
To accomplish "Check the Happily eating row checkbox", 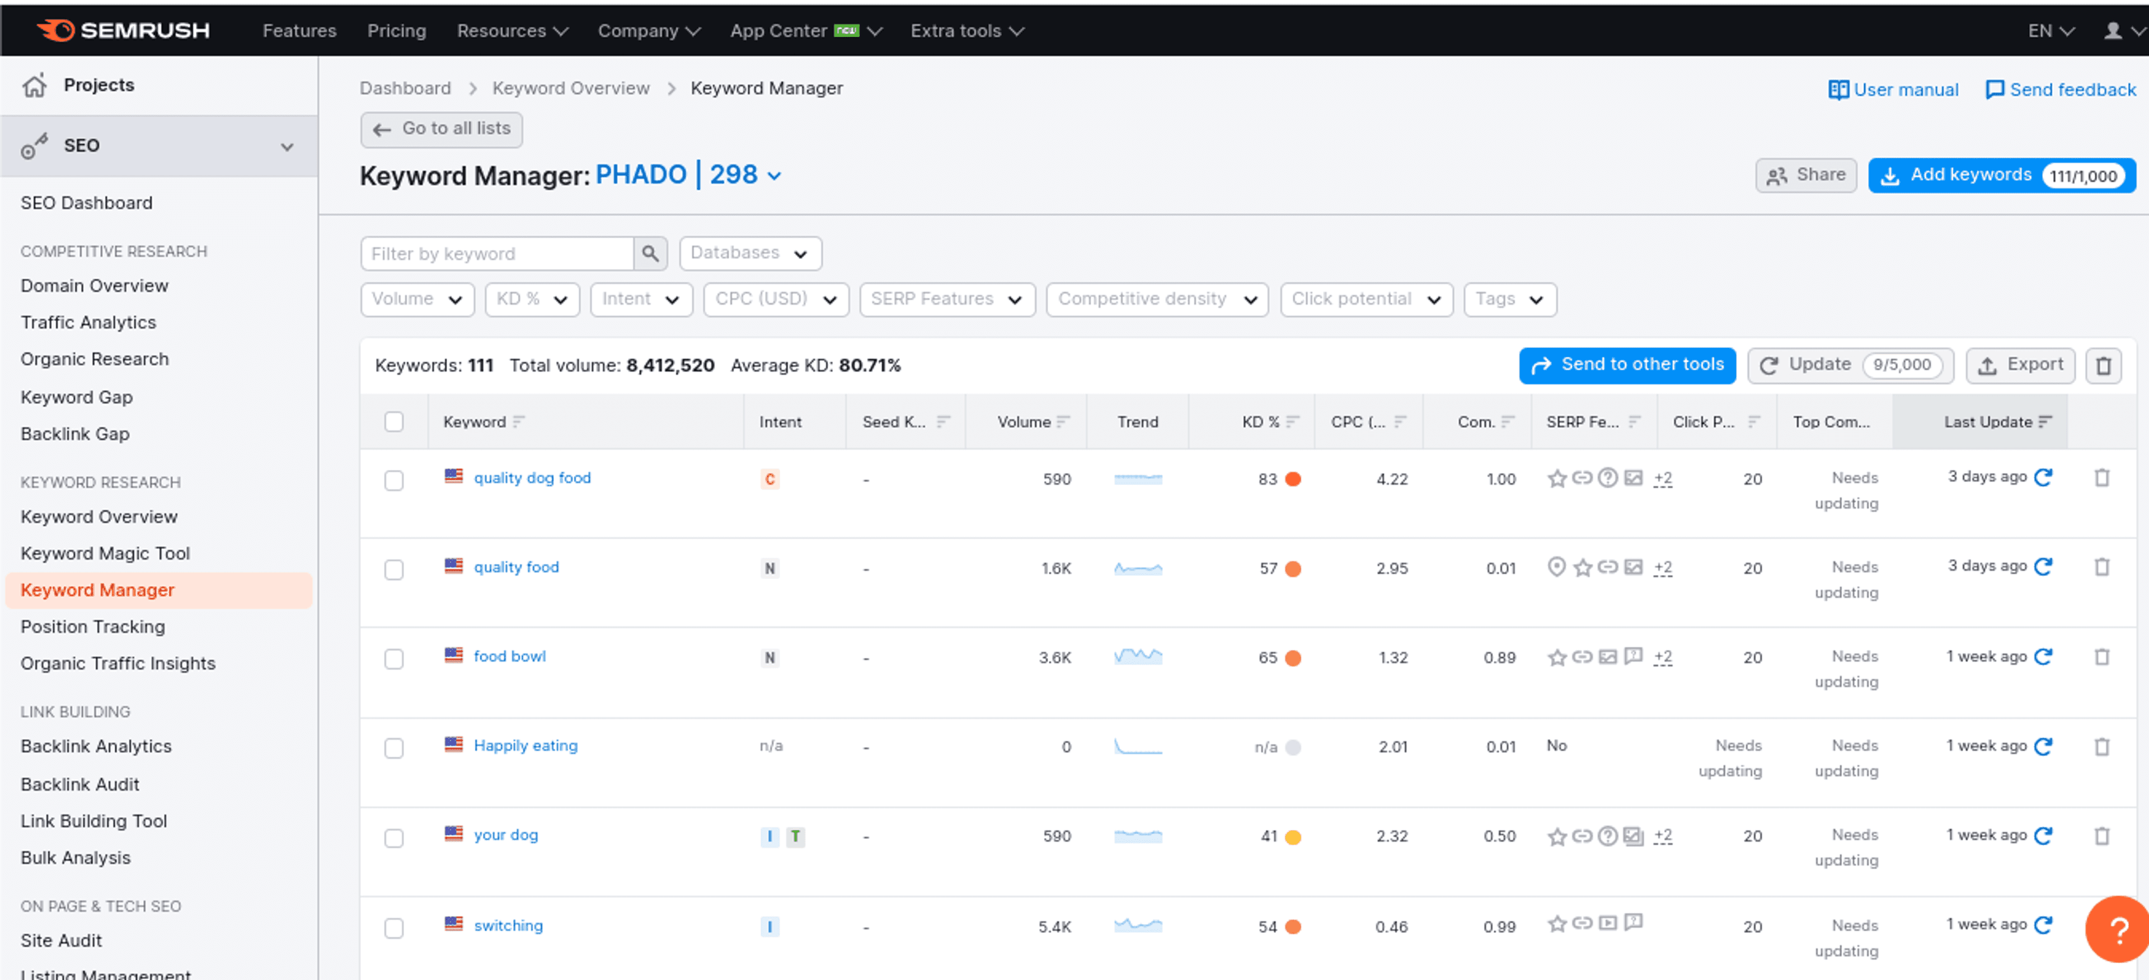I will pyautogui.click(x=394, y=748).
